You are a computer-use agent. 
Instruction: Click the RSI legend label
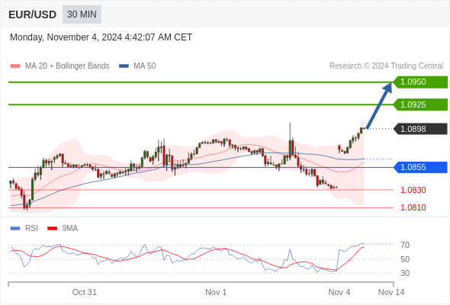click(31, 229)
